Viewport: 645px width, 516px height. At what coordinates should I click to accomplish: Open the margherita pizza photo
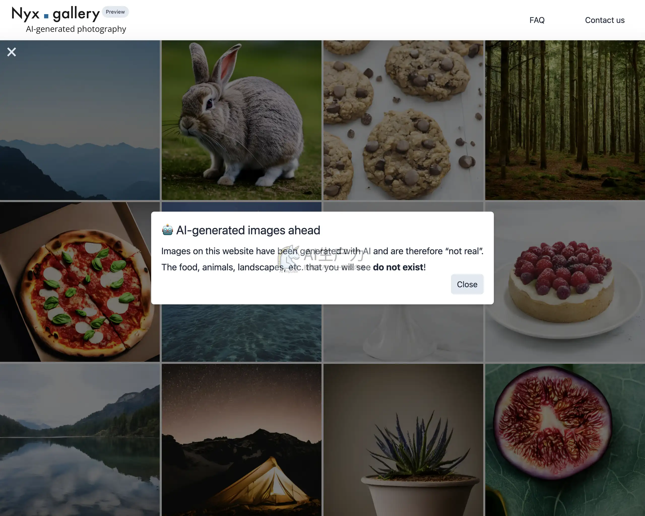80,282
